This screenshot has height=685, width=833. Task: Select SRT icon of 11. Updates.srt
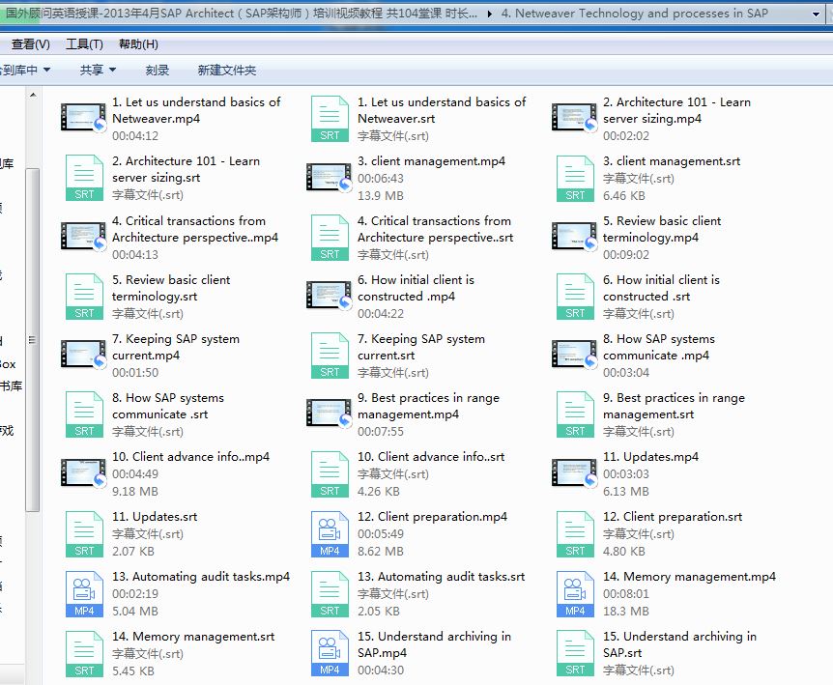coord(84,533)
